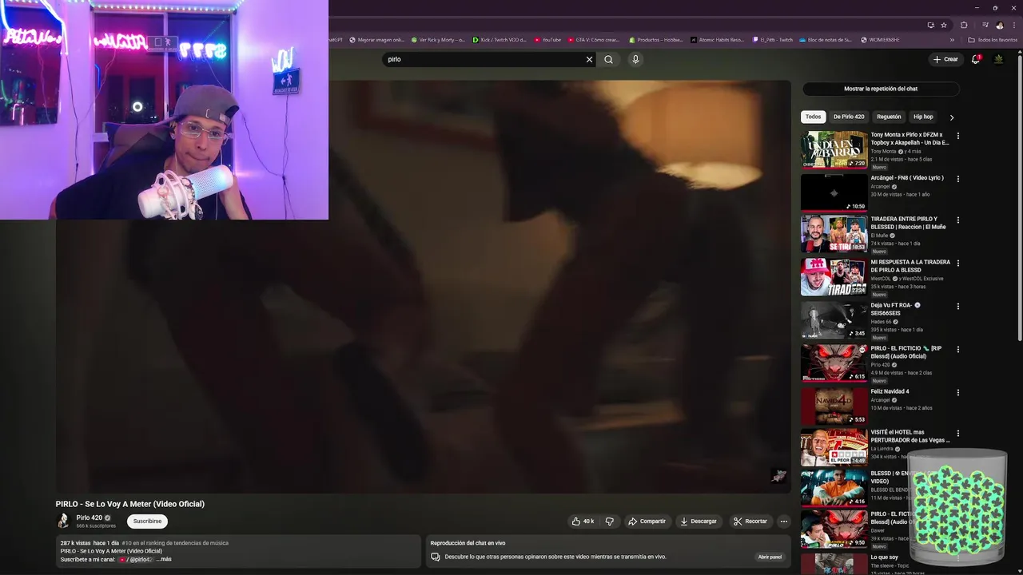Open TIRADERA ENTRE PIRLO Y BLESSED thumbnail

(x=834, y=234)
